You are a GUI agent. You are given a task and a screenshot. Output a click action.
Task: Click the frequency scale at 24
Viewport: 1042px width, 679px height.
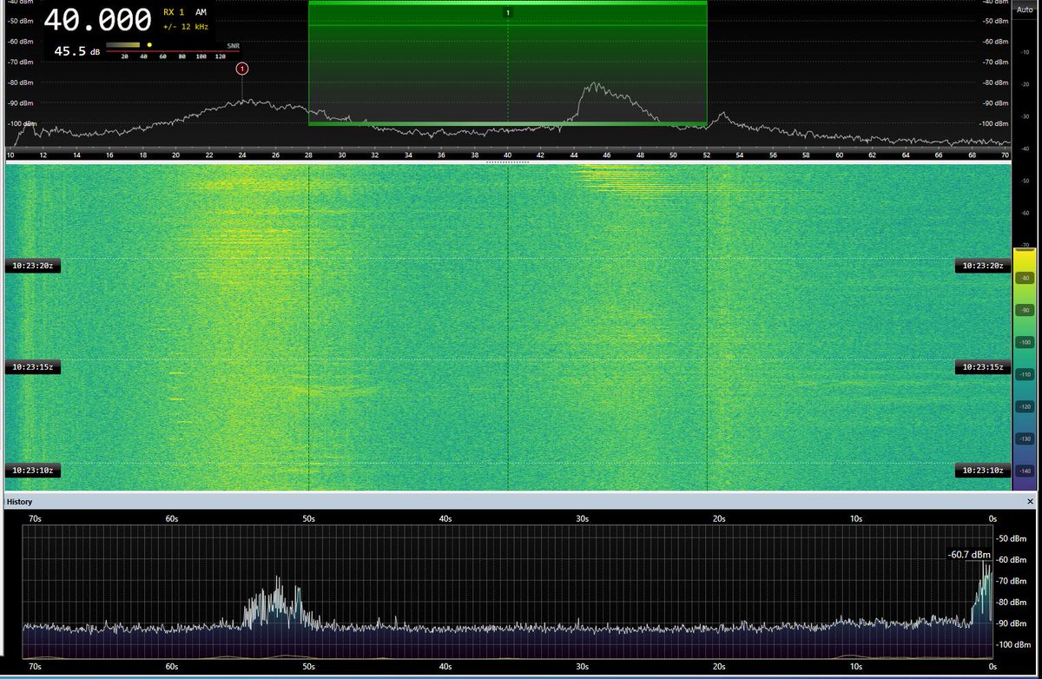[x=242, y=155]
